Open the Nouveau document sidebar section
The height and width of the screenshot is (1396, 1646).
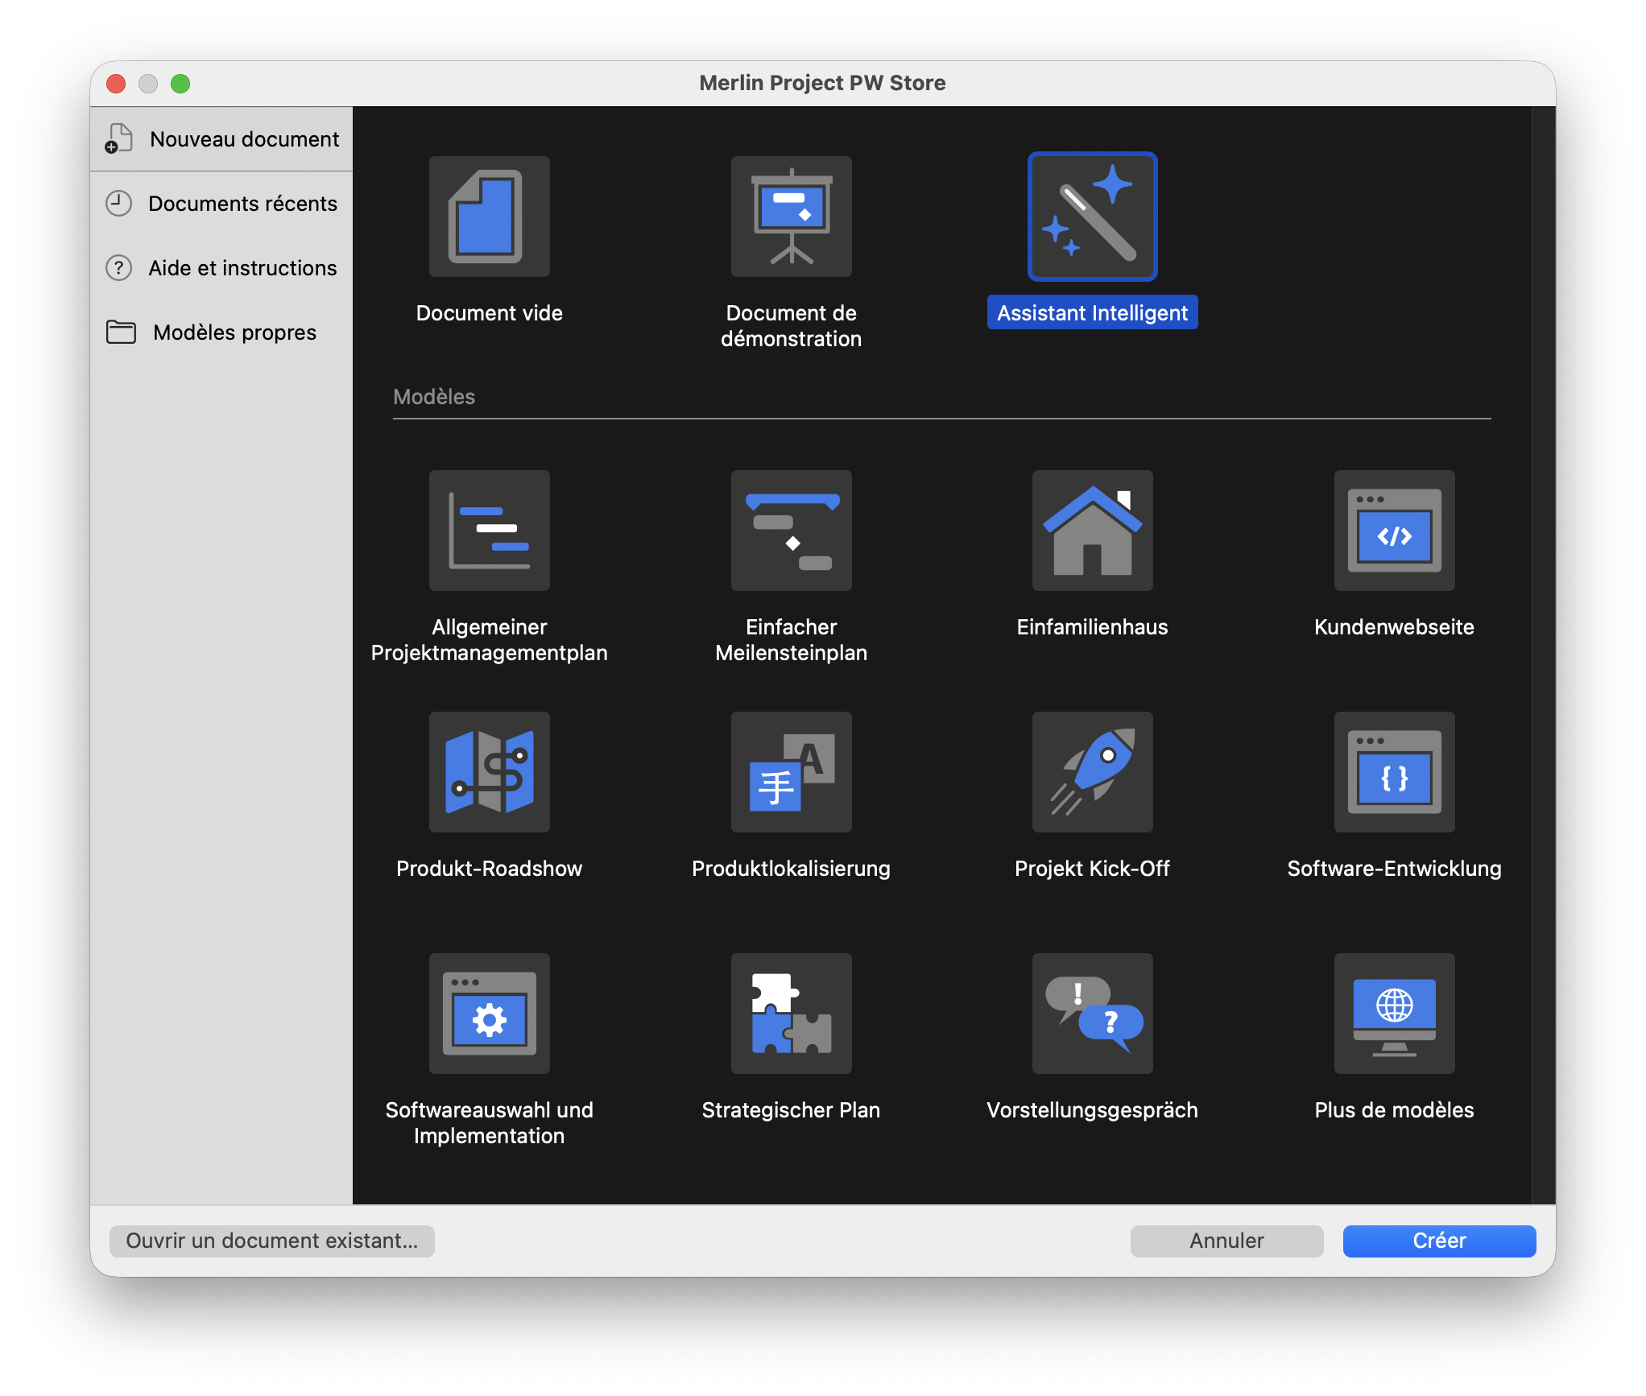pos(221,139)
